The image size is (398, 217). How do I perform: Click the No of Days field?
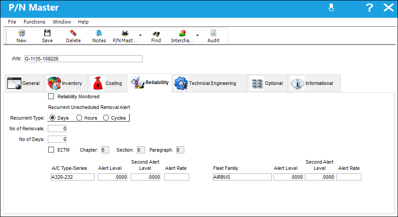coord(57,139)
